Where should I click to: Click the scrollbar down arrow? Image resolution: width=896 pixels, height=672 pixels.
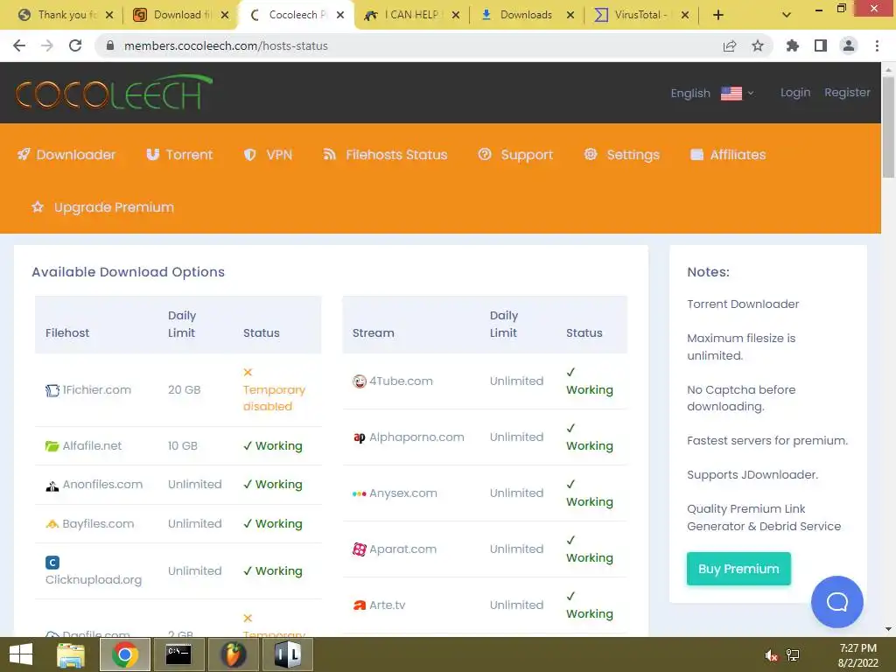[x=888, y=629]
